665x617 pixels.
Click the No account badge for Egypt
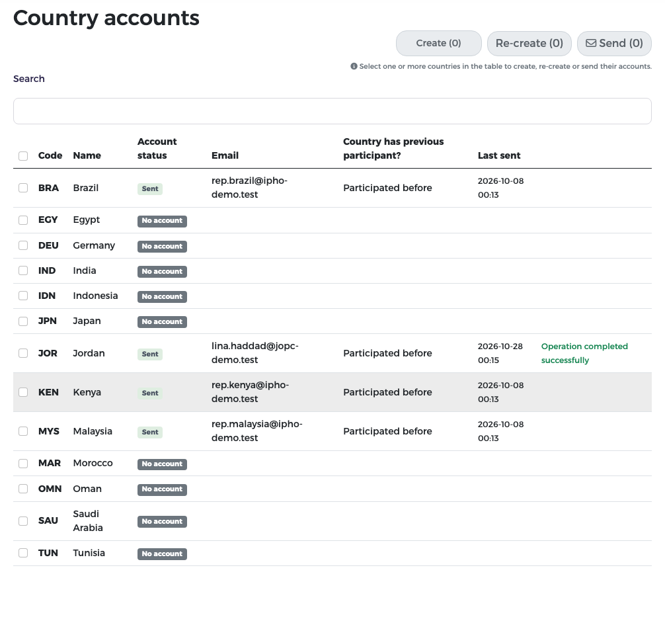click(x=162, y=221)
